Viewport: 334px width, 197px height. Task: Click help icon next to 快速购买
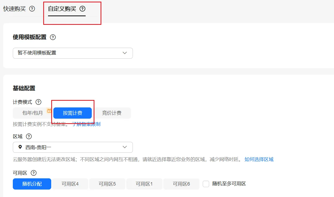[32, 9]
